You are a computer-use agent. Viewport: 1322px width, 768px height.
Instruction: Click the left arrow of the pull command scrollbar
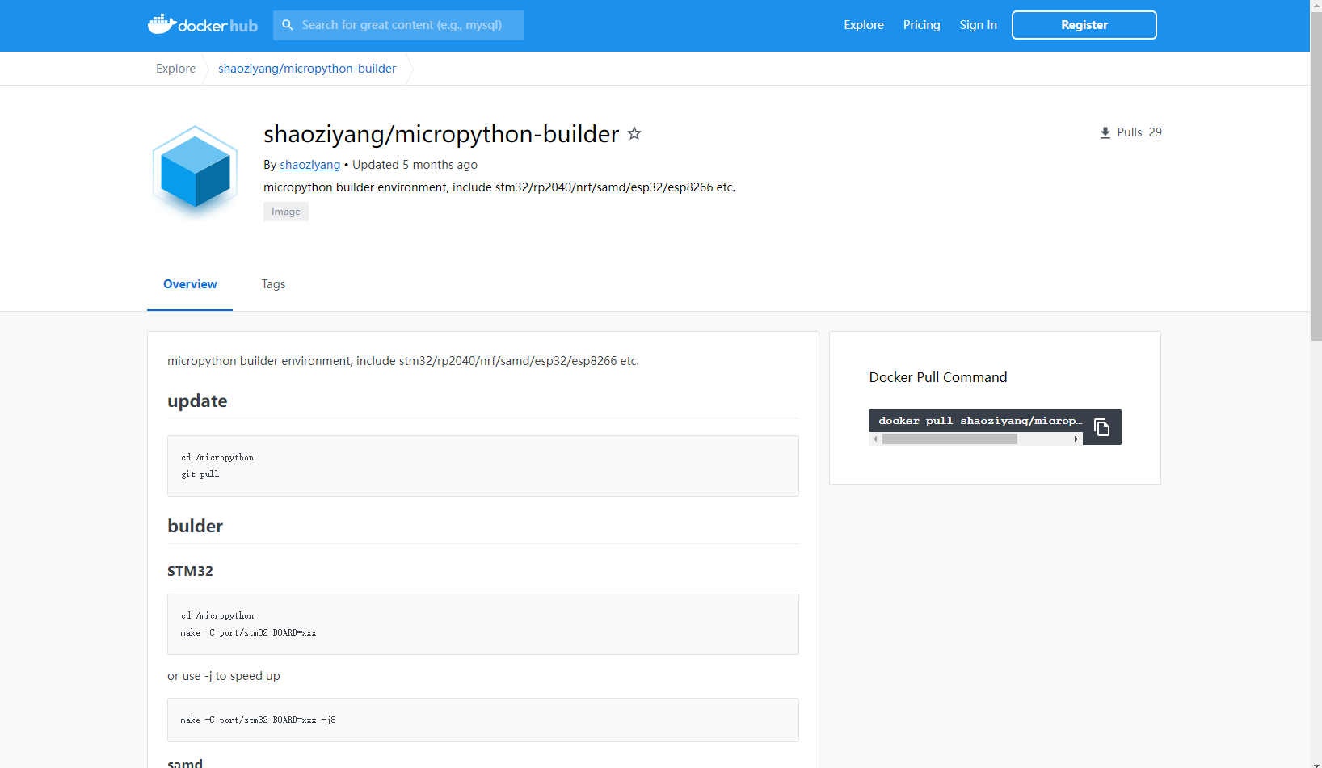(x=875, y=439)
